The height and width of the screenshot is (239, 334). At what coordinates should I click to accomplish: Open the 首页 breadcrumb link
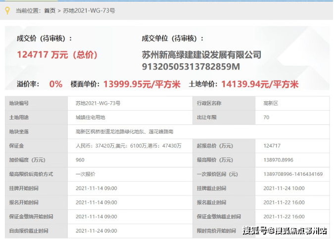49,10
